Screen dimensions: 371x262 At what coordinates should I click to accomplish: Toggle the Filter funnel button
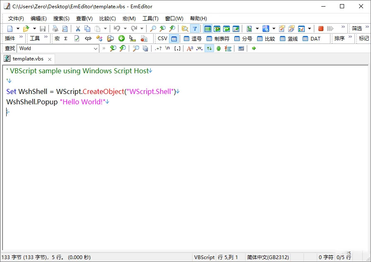(195, 29)
